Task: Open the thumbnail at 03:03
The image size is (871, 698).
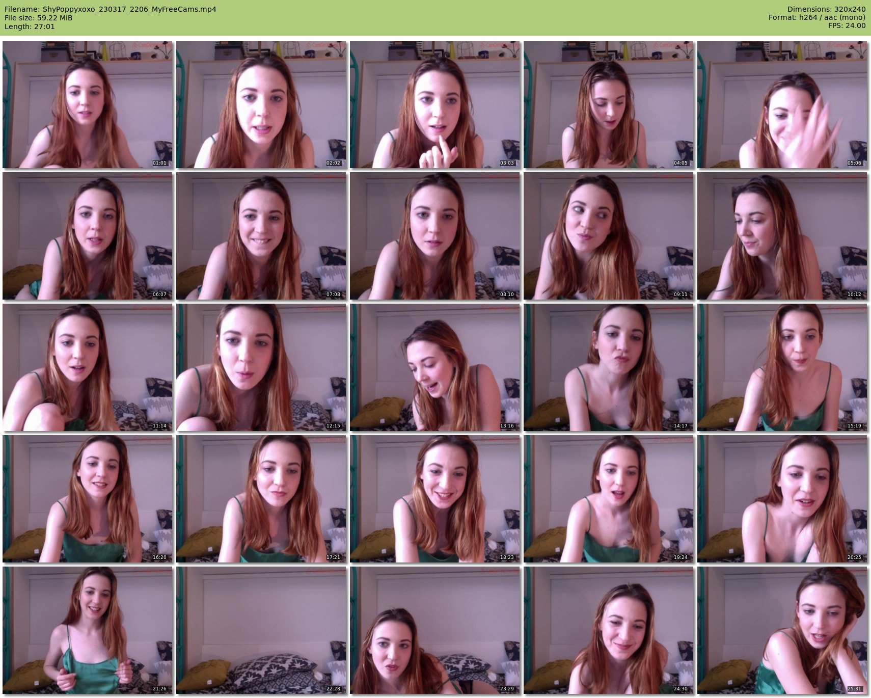Action: click(435, 104)
